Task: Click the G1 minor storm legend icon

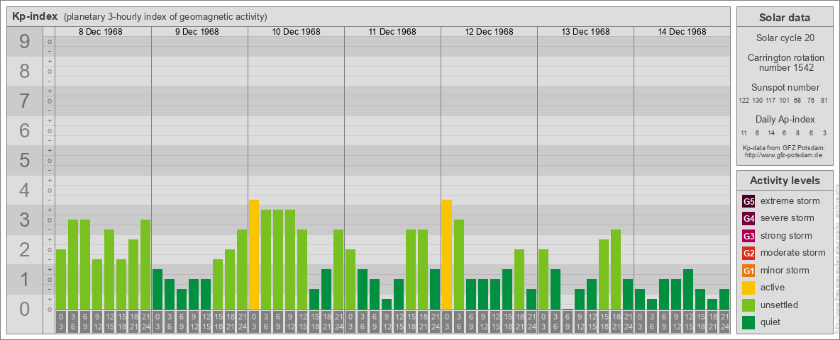Action: click(748, 271)
